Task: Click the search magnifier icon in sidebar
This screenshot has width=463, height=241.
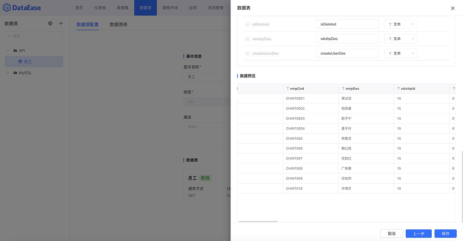Action: point(9,36)
